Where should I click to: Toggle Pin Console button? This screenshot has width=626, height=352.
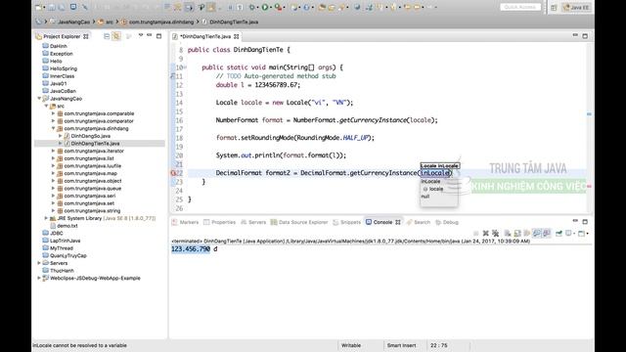559,233
